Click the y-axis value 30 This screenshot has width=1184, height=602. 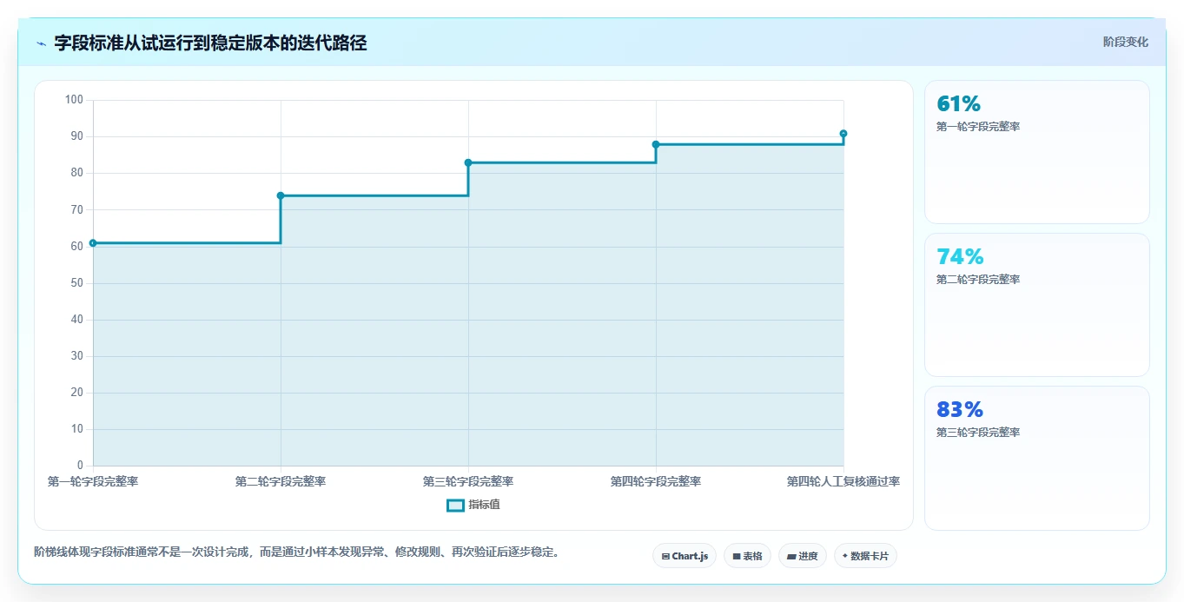(x=77, y=356)
